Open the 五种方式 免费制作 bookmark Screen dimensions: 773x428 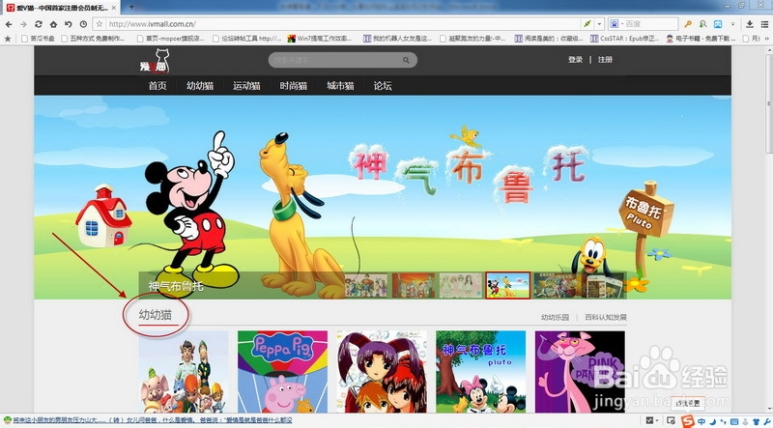click(93, 38)
